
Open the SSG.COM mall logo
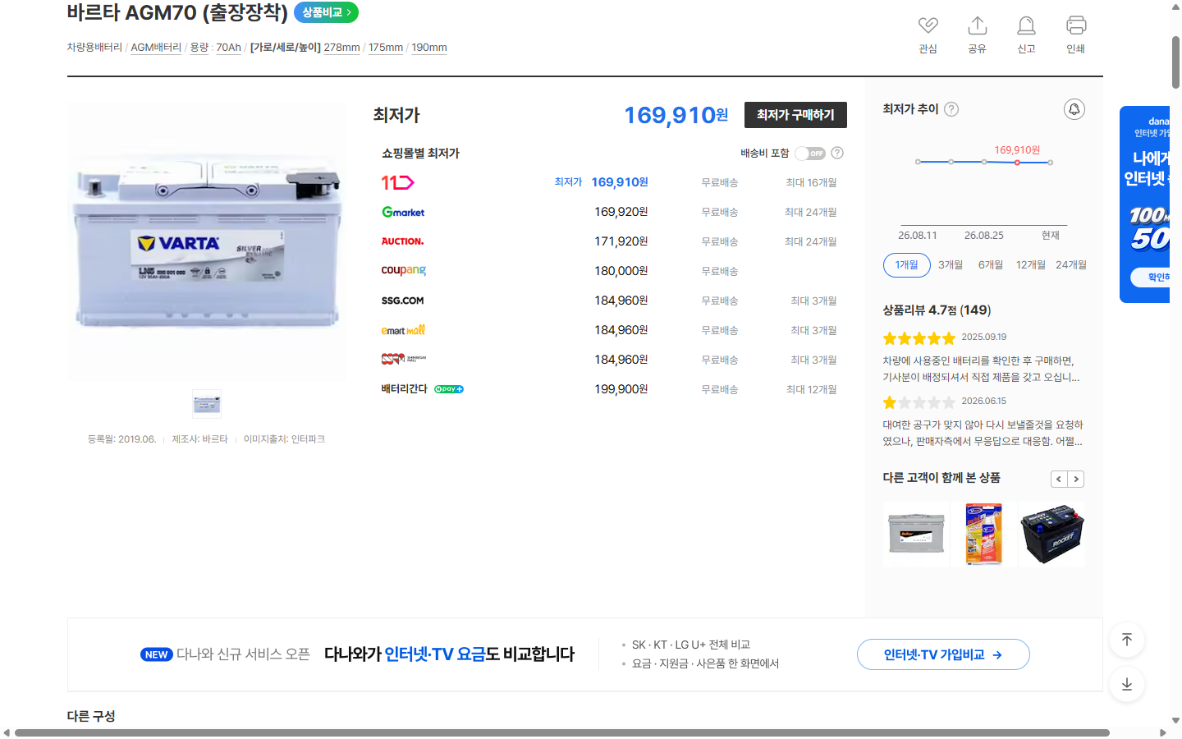pyautogui.click(x=402, y=301)
